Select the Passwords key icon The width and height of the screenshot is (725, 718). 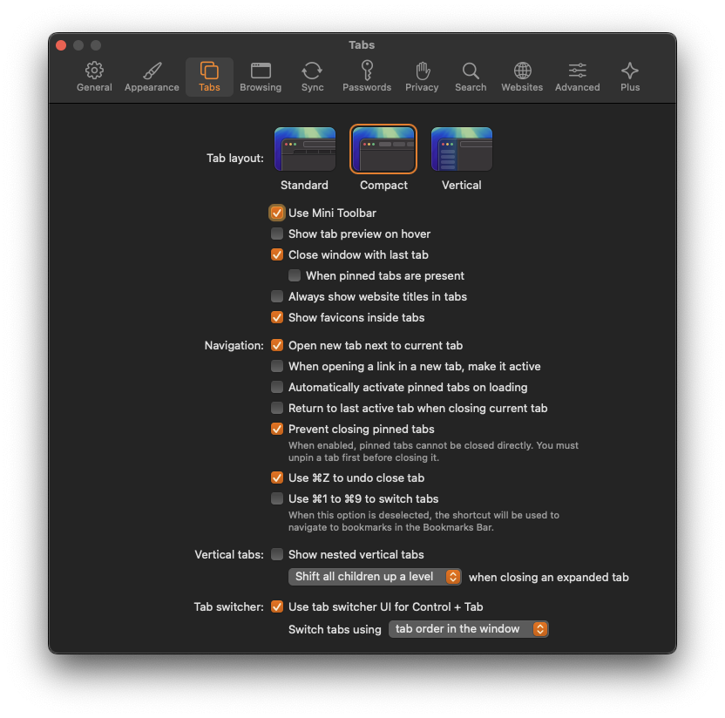tap(366, 70)
